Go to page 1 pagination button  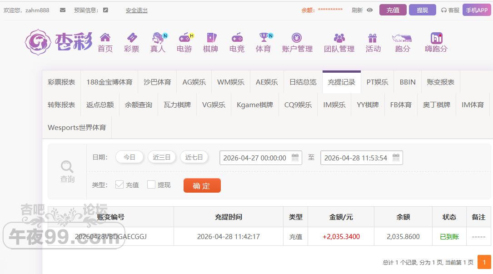(484, 262)
